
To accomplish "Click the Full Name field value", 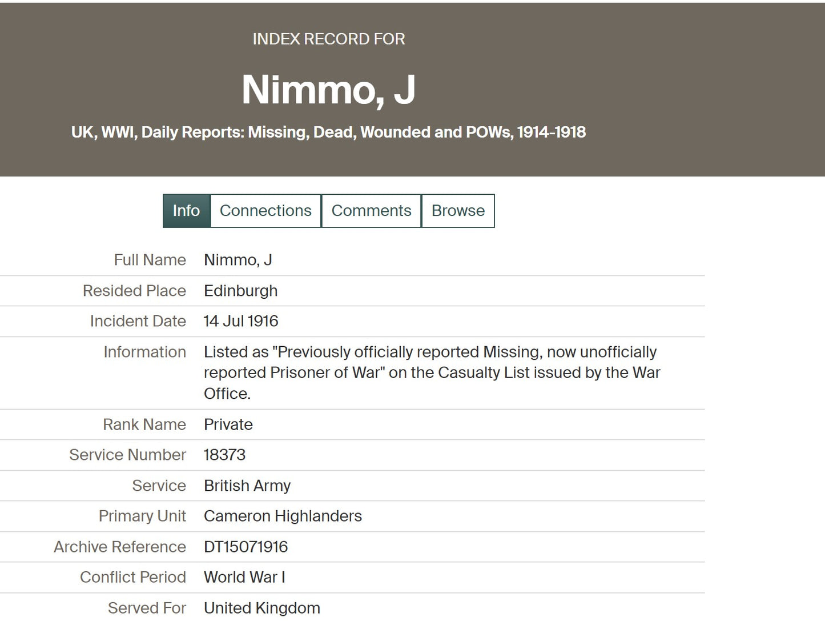I will (238, 260).
